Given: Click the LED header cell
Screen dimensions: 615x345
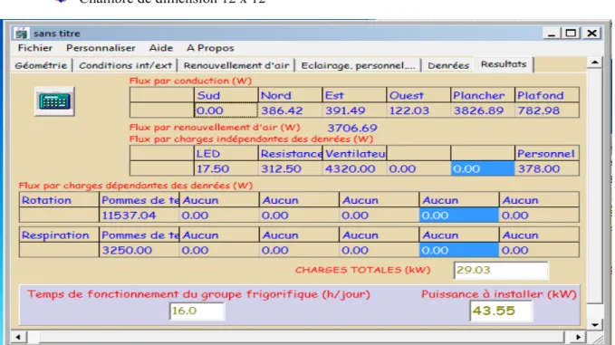Looking at the screenshot, I should [226, 154].
